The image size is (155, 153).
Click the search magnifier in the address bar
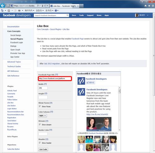coord(38,6)
